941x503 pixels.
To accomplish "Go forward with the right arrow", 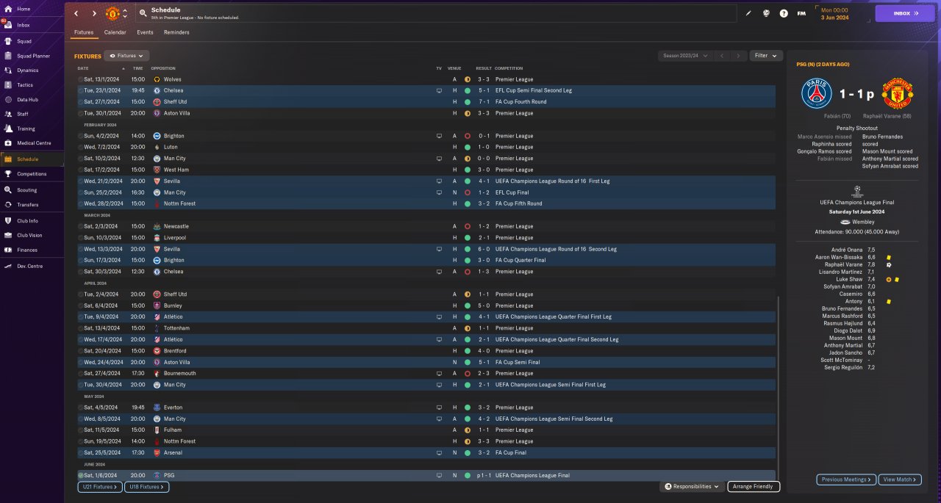I will click(x=94, y=13).
